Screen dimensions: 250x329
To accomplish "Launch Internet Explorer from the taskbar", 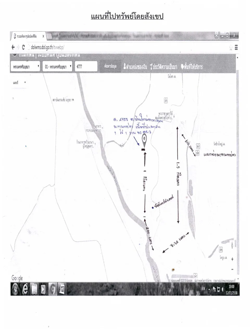I will (25, 289).
